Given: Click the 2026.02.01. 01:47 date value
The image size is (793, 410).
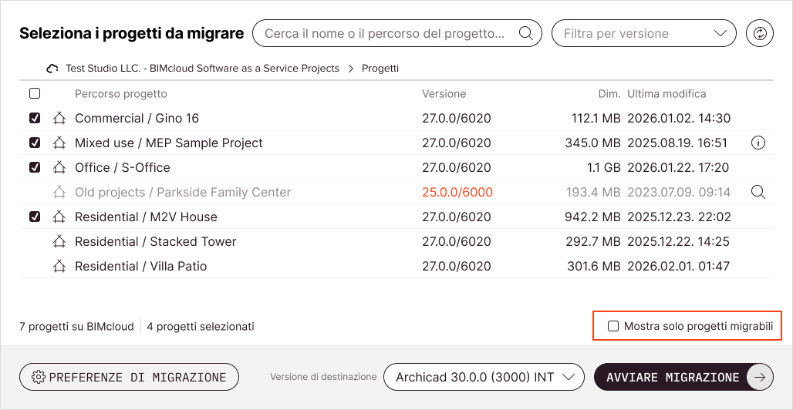Looking at the screenshot, I should (679, 266).
